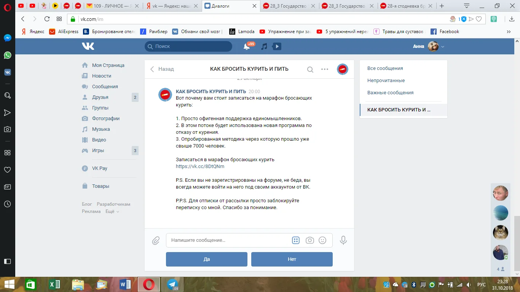Show 'Непрочитанные' messages filter
This screenshot has width=520, height=292.
[386, 81]
